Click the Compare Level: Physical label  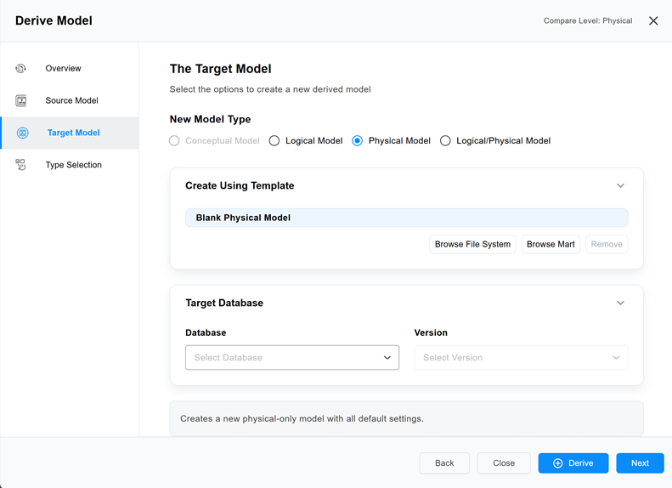[x=588, y=20]
